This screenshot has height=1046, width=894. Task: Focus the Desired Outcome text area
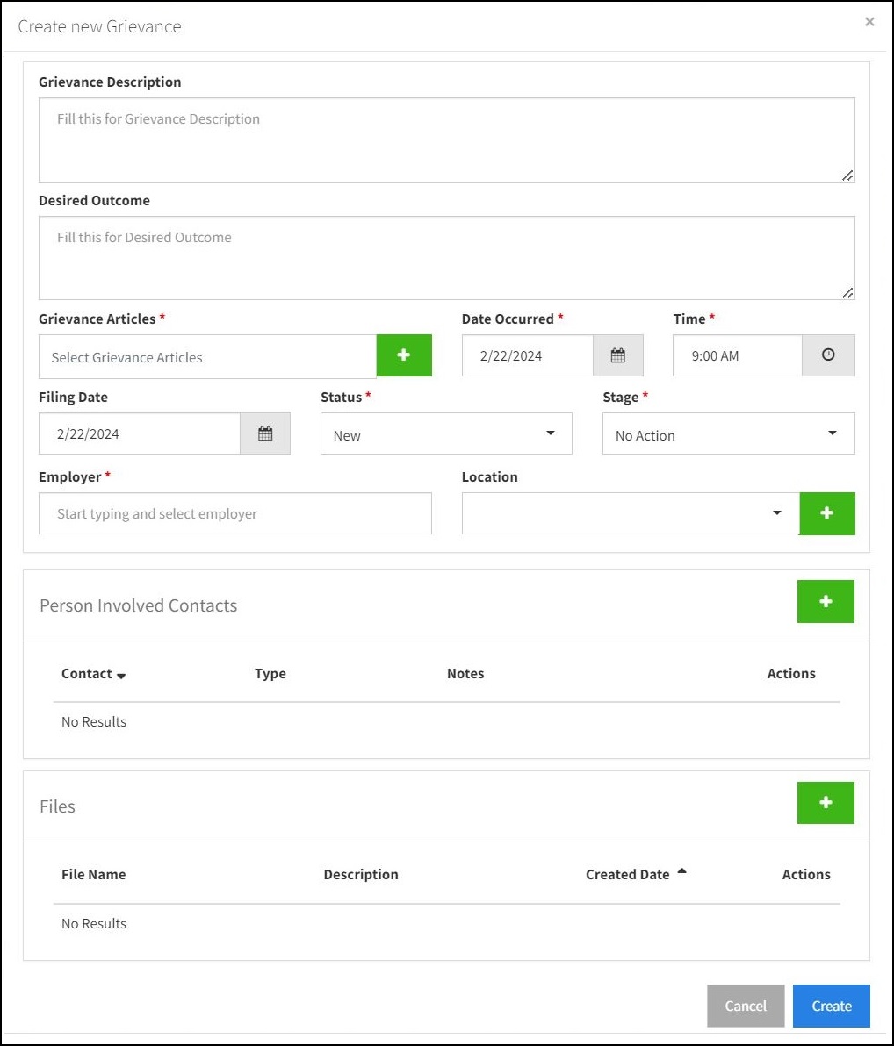coord(447,258)
